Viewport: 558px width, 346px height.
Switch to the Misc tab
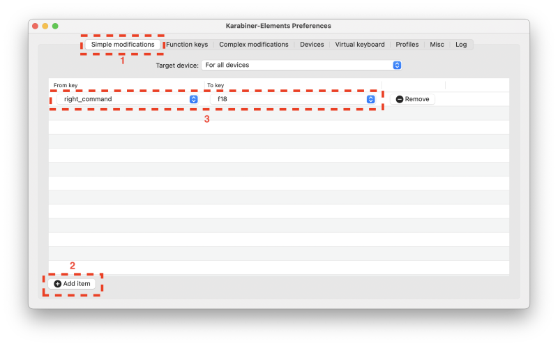(437, 45)
